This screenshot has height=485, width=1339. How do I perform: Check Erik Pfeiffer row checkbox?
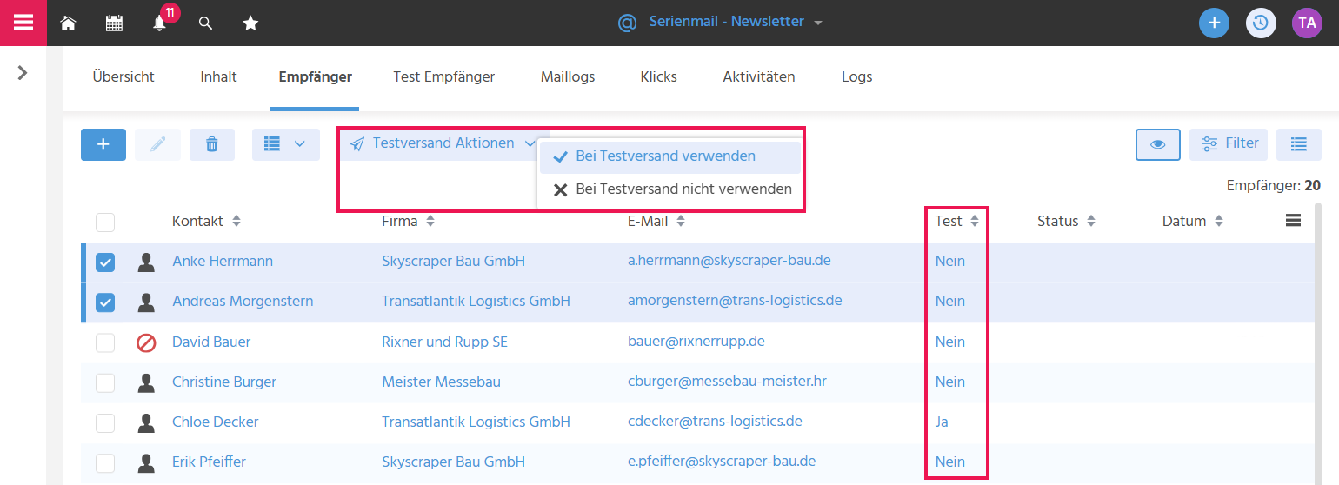tap(105, 462)
